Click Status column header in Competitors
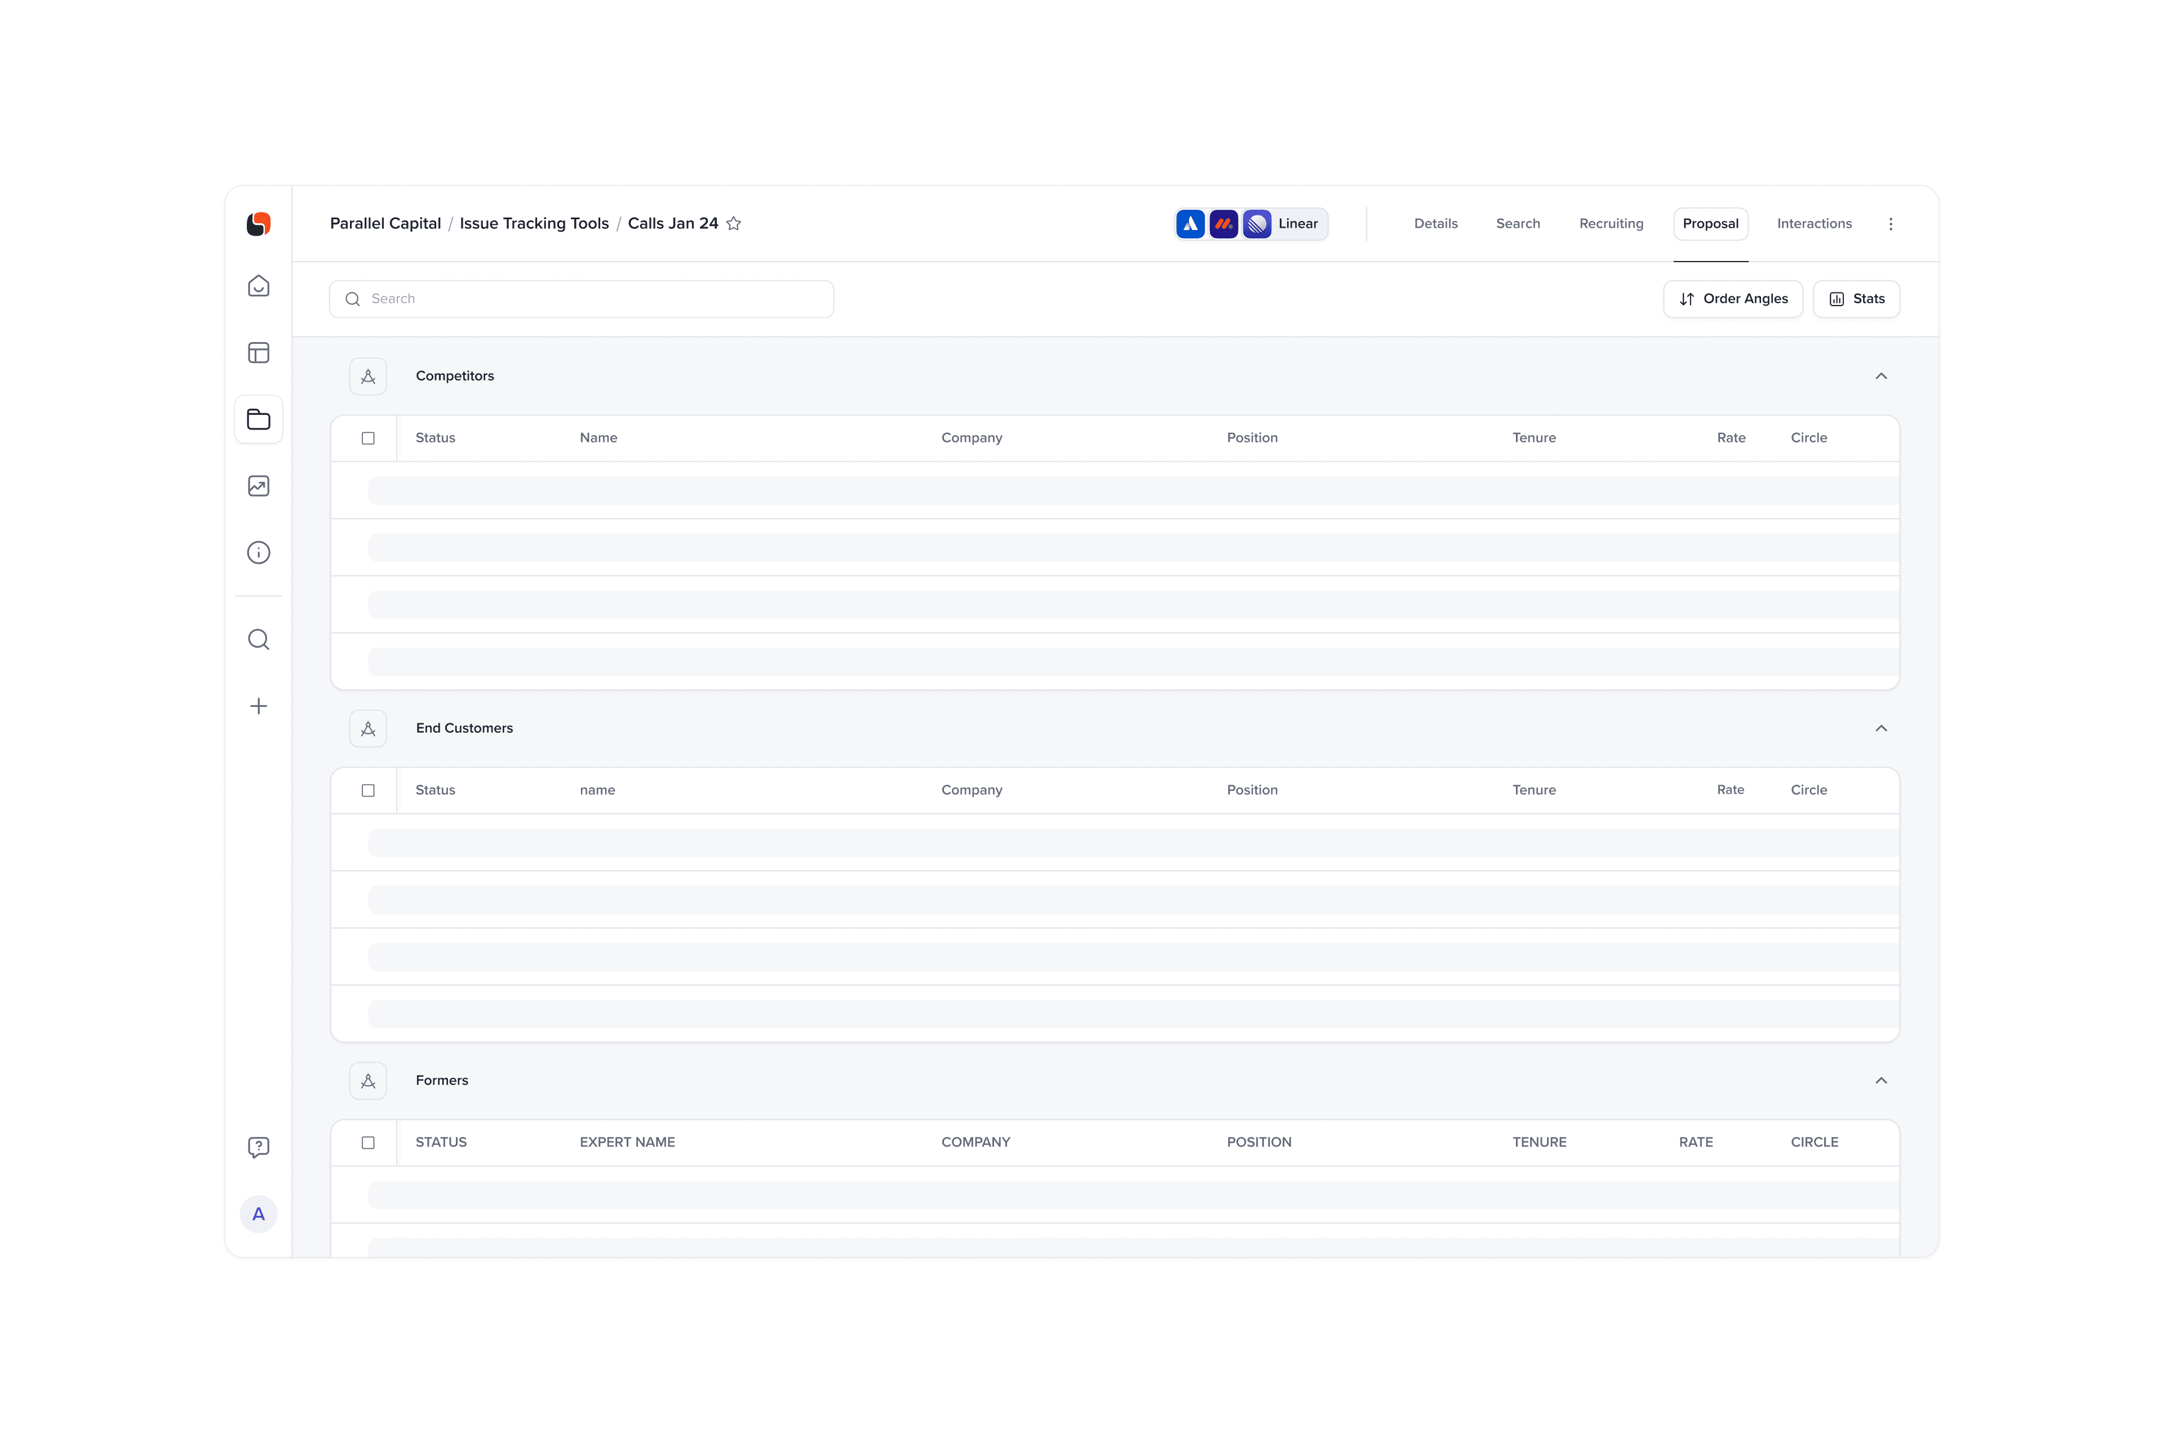Viewport: 2164px width, 1443px height. [435, 438]
